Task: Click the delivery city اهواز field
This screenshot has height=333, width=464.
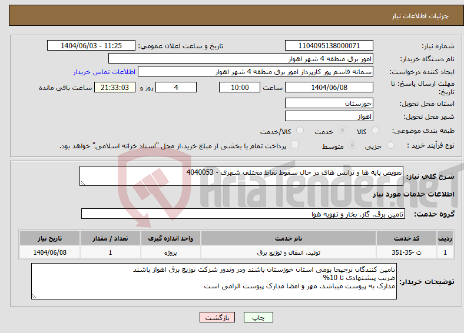Action: [329, 116]
